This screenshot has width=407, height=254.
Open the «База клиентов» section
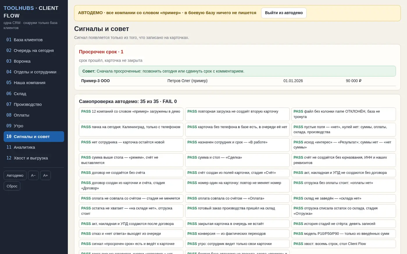click(34, 40)
